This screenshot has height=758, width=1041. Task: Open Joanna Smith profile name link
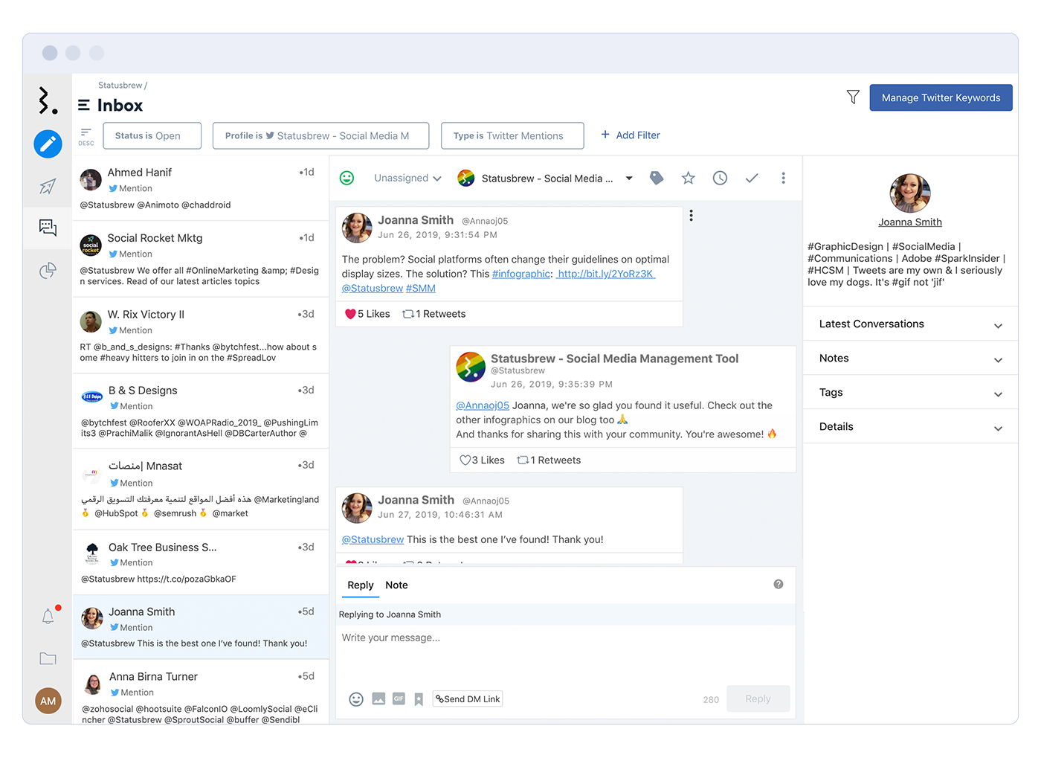(910, 222)
